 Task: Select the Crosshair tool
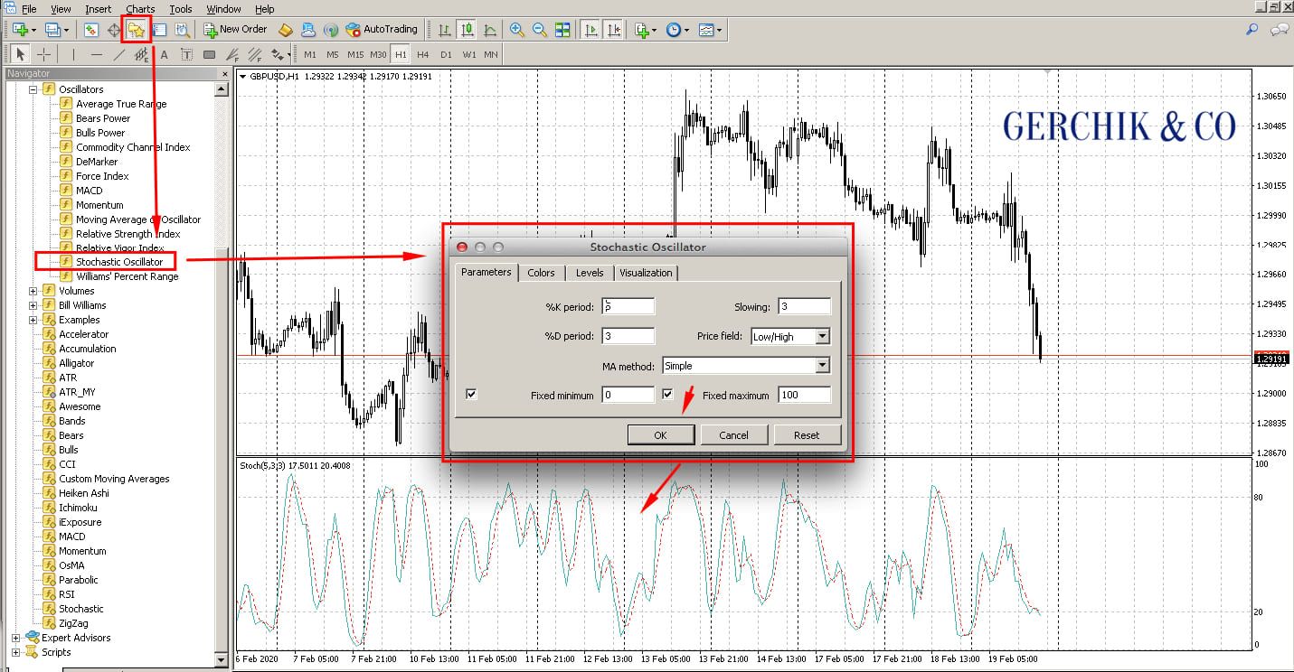[x=44, y=54]
